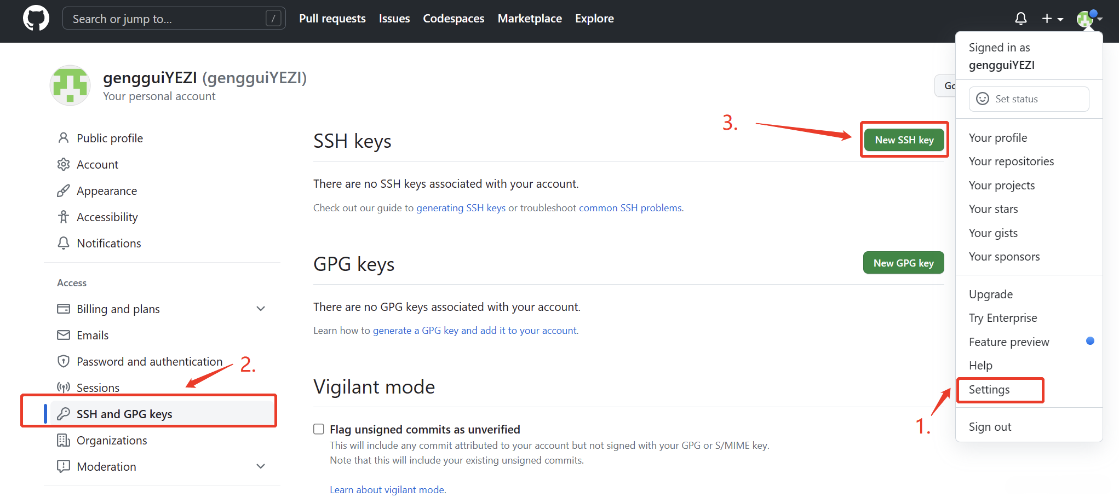Open Marketplace in top navigation
The height and width of the screenshot is (497, 1119).
coord(530,19)
